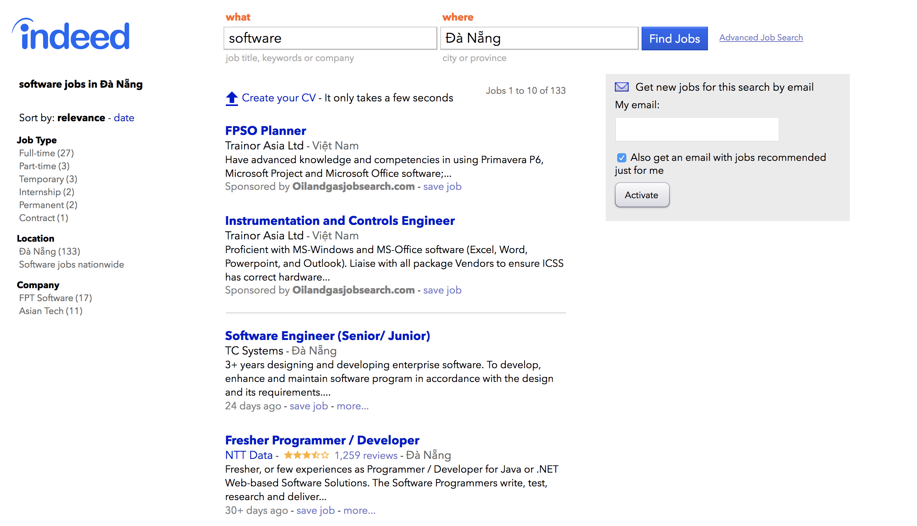Save the Instrumentation and Controls Engineer job

coord(442,290)
